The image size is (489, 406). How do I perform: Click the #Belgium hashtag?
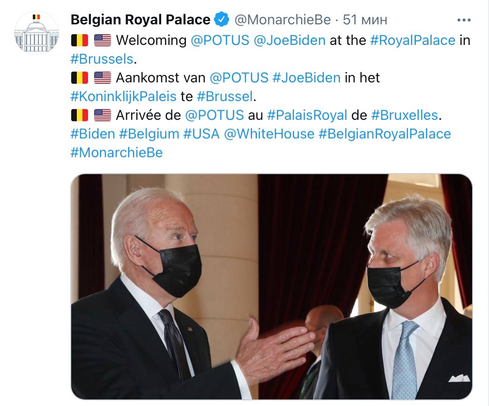(149, 134)
